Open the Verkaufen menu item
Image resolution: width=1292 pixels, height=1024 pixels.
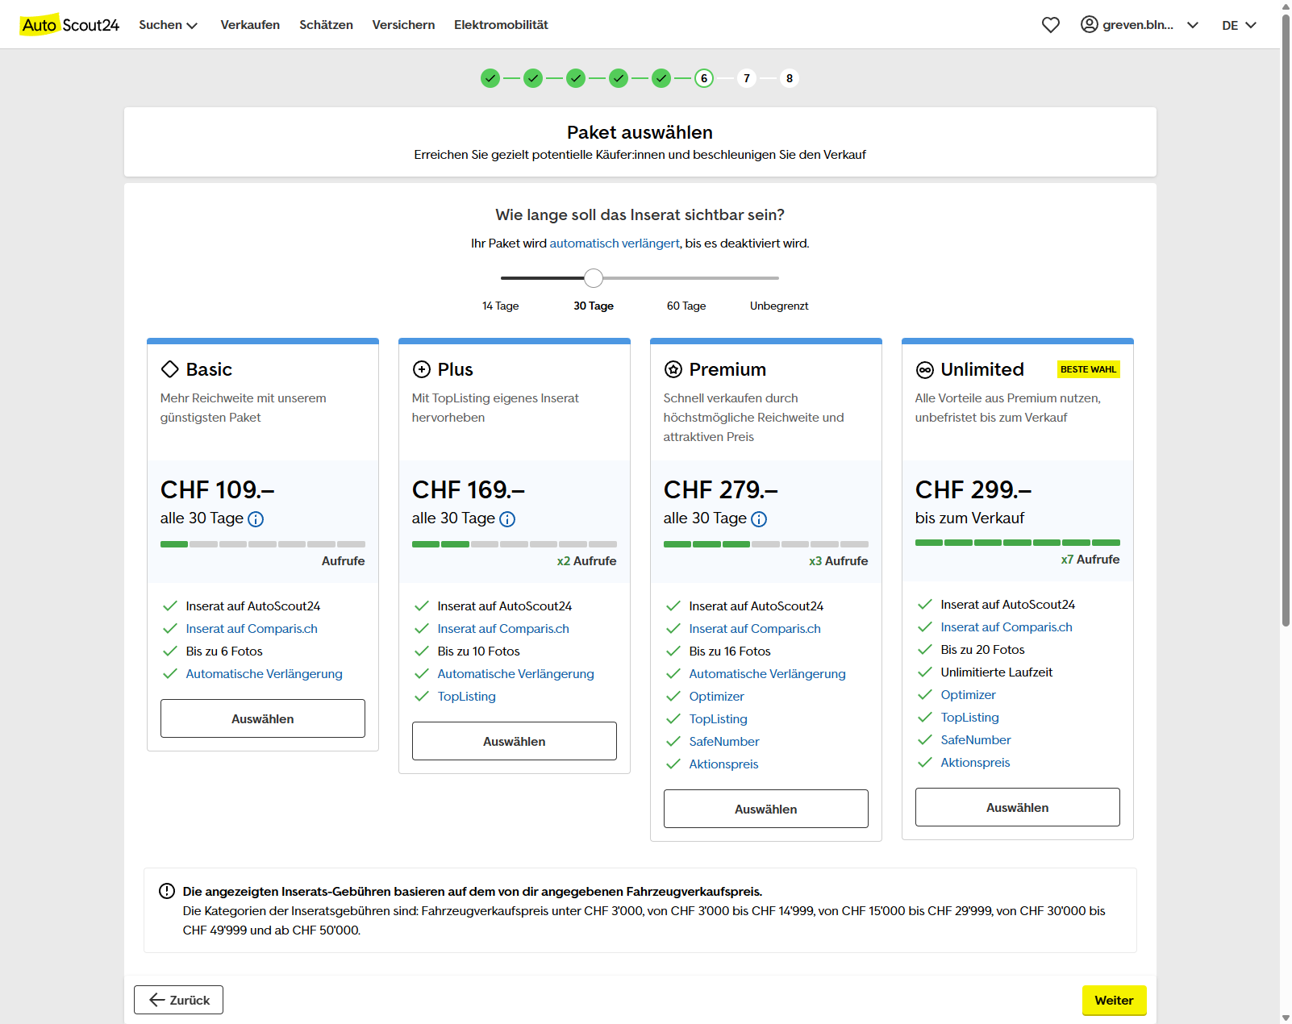[250, 25]
